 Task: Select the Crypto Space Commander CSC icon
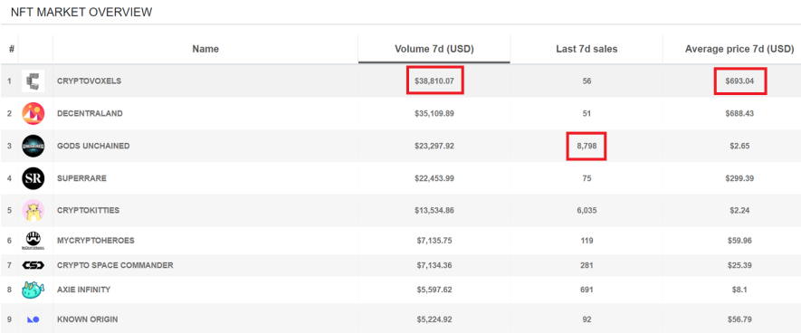point(33,265)
